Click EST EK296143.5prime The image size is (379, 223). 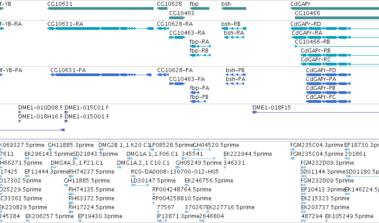[x=27, y=159]
